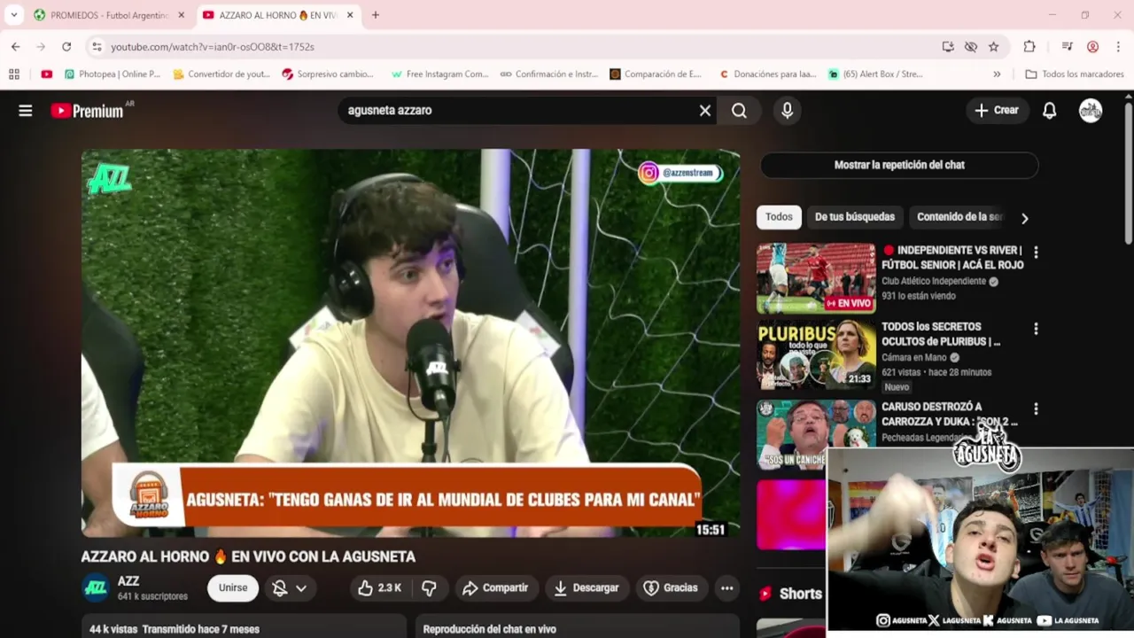Screen dimensions: 1134x638
Task: Open Pluribus secretos video thumbnail
Action: point(816,355)
